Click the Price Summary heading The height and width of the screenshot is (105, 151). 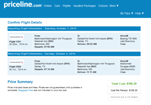pyautogui.click(x=20, y=82)
